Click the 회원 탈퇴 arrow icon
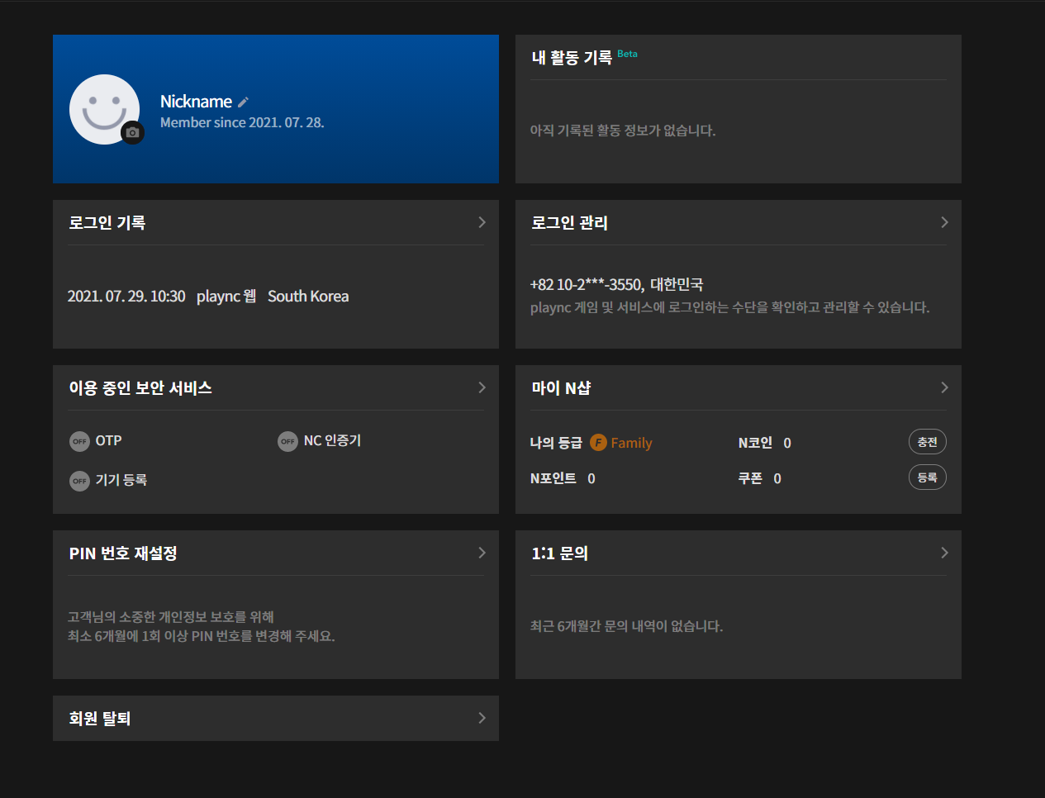The width and height of the screenshot is (1045, 798). pyautogui.click(x=482, y=718)
